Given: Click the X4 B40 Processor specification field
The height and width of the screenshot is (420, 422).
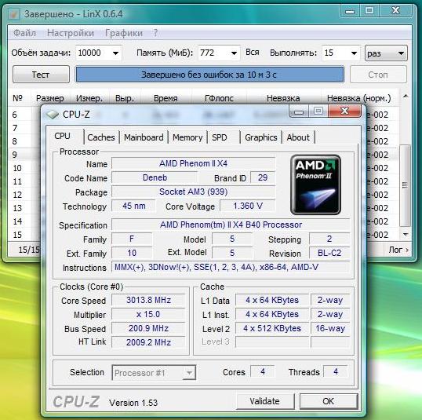Looking at the screenshot, I should click(231, 225).
